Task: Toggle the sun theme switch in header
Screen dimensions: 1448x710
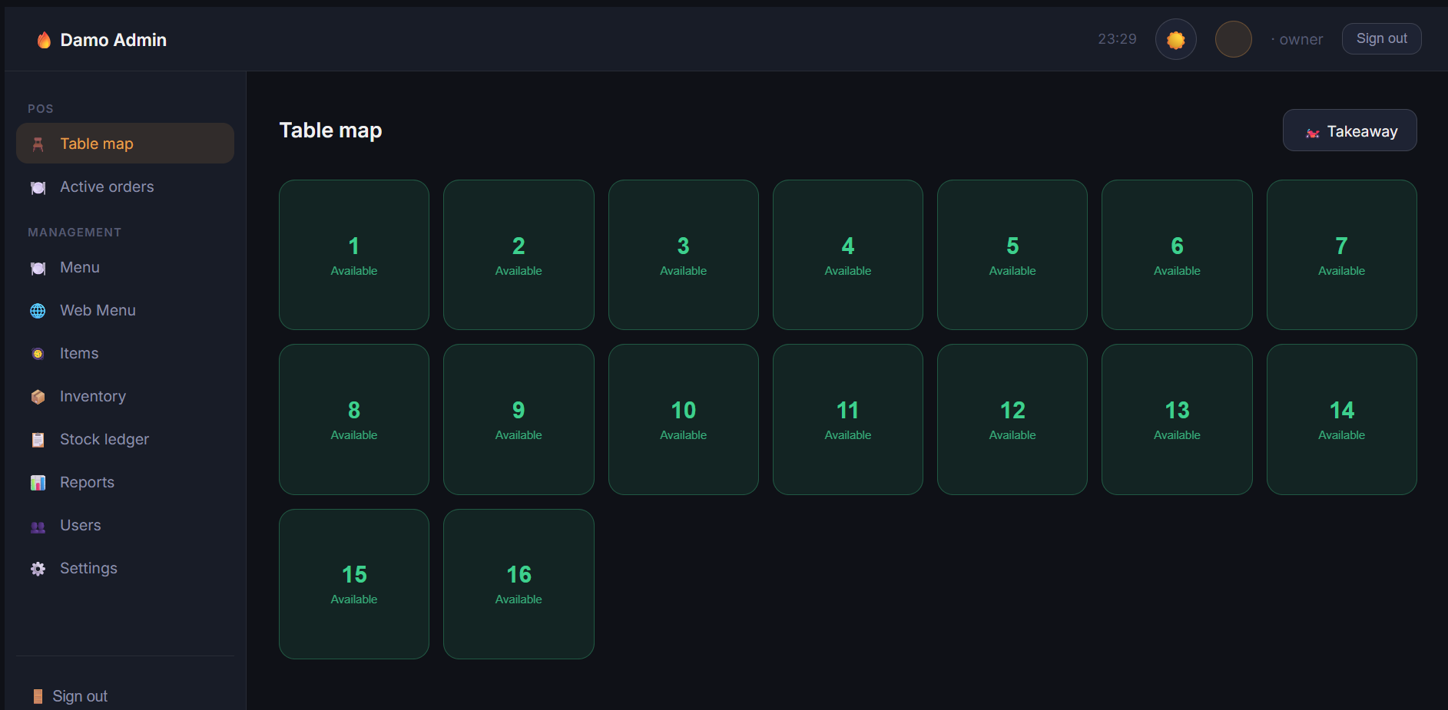Action: [1175, 39]
